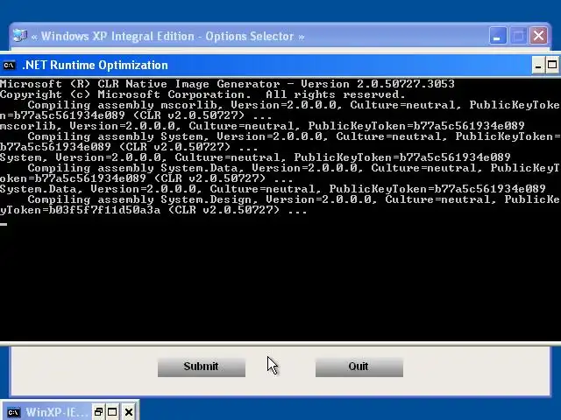Maximize the minimized WinXP-IE window
561x420 pixels.
[x=112, y=412]
